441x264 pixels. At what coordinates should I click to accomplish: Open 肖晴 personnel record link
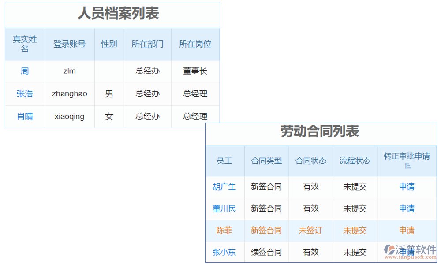[x=25, y=116]
